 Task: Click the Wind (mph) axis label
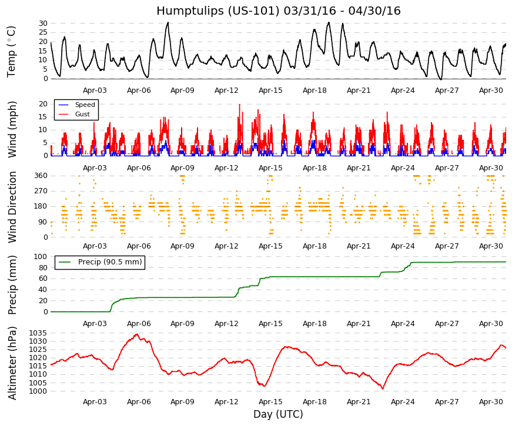coord(12,130)
